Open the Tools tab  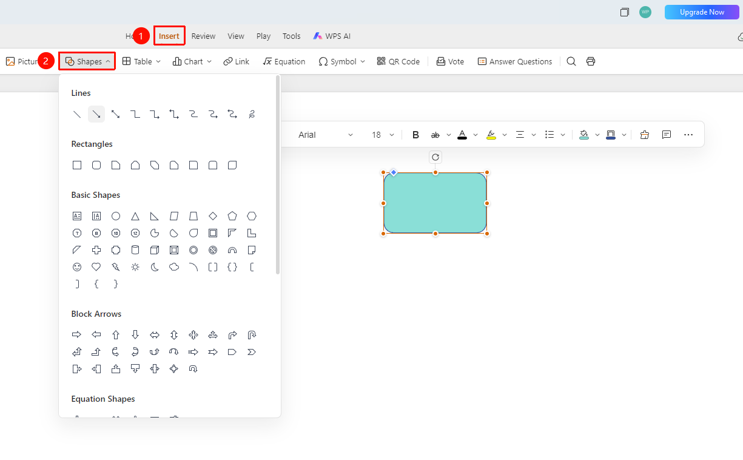click(x=291, y=36)
